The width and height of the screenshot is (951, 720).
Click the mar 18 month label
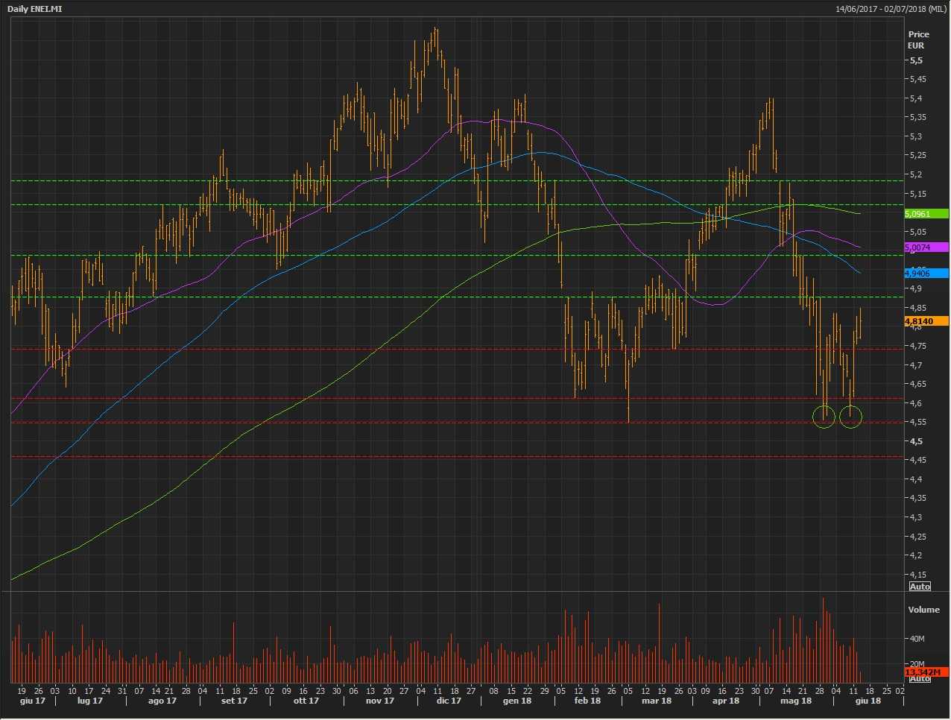(x=657, y=701)
